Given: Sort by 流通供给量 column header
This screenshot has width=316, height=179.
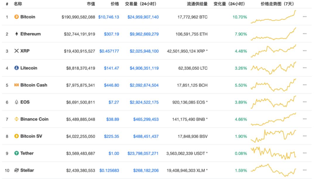Looking at the screenshot, I should [x=197, y=4].
